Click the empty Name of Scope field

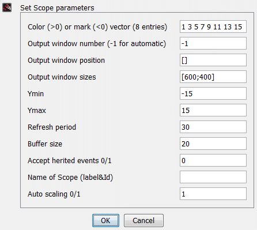213,177
